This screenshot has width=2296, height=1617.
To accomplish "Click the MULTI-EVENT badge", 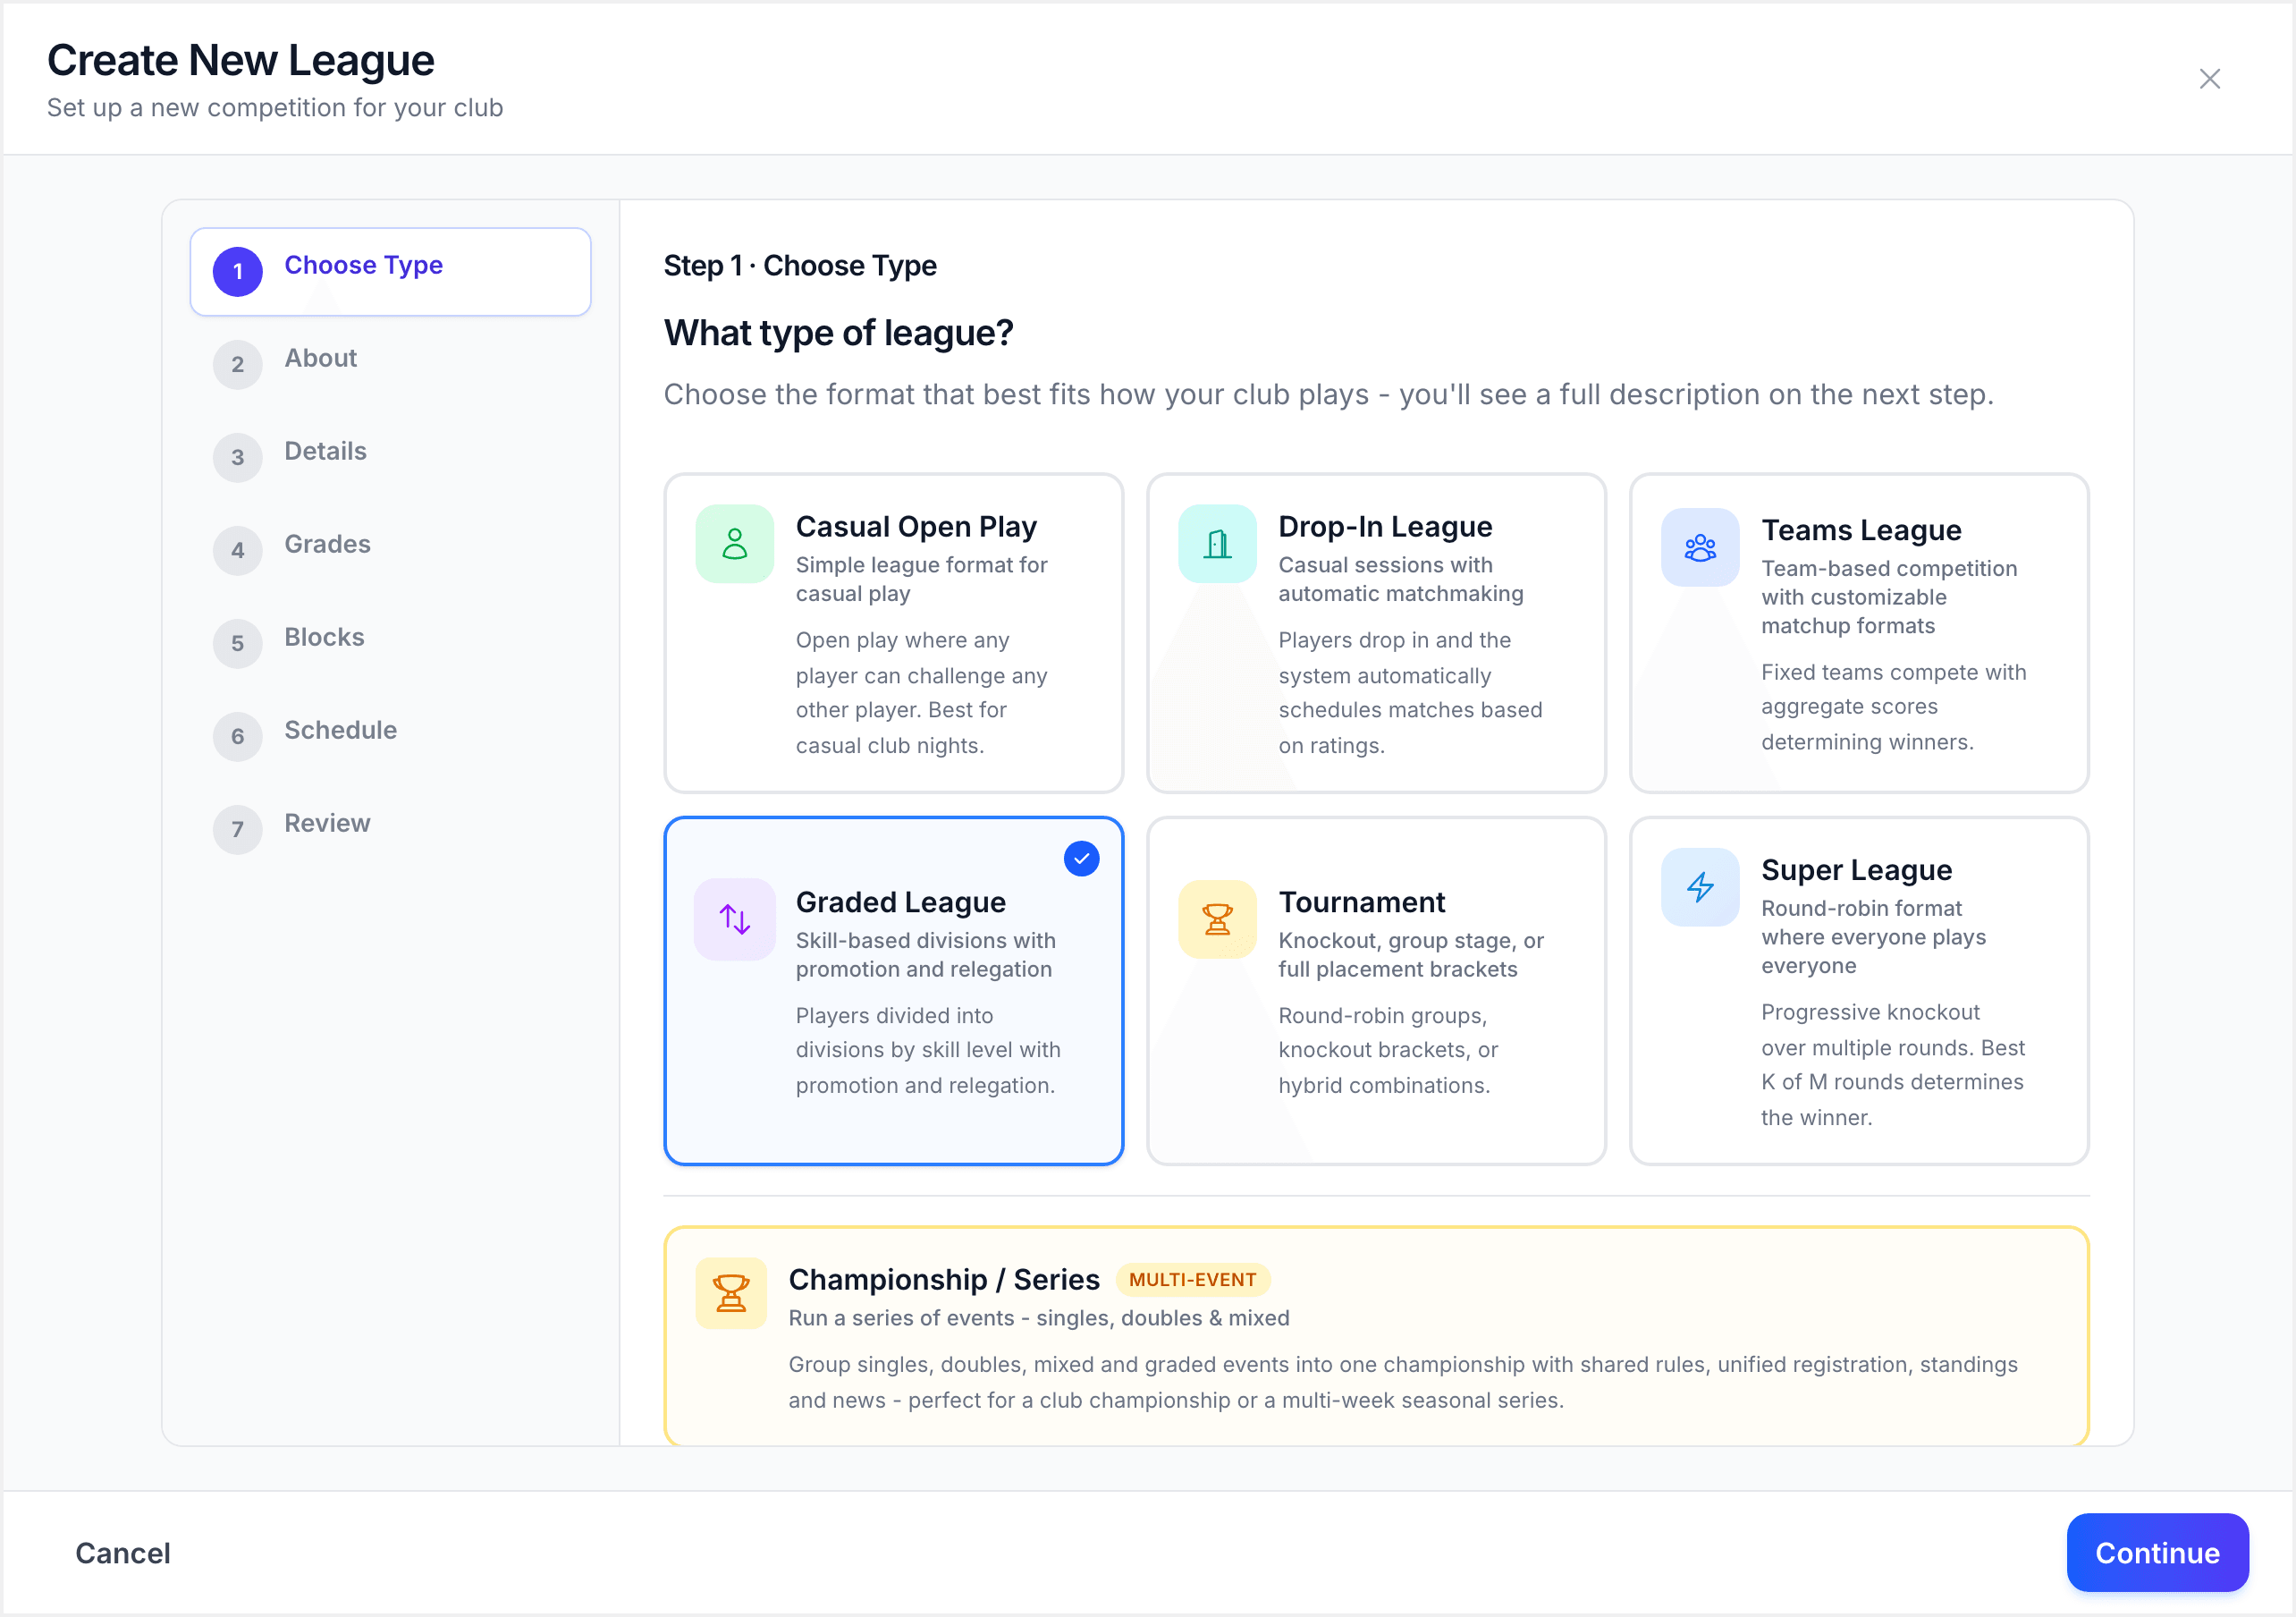I will click(1192, 1279).
